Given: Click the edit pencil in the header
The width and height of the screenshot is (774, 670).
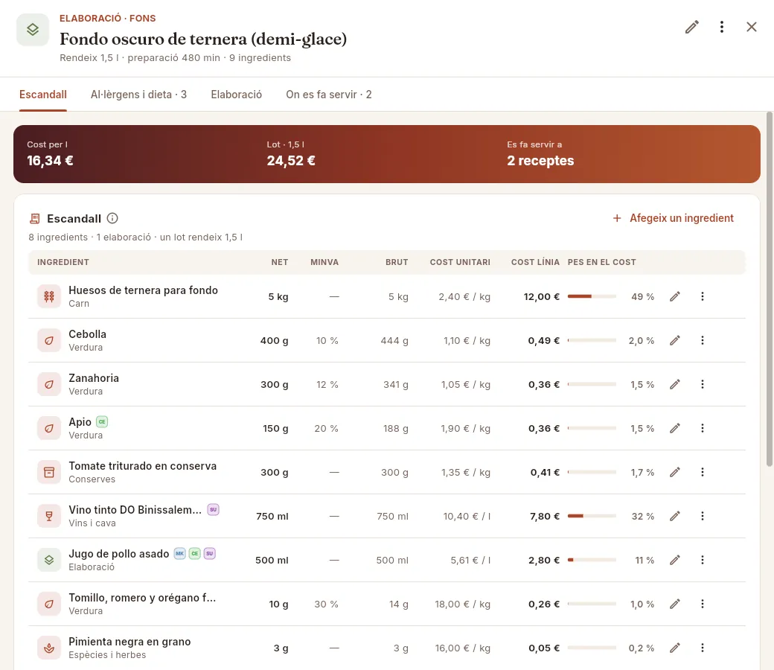Looking at the screenshot, I should [x=691, y=27].
